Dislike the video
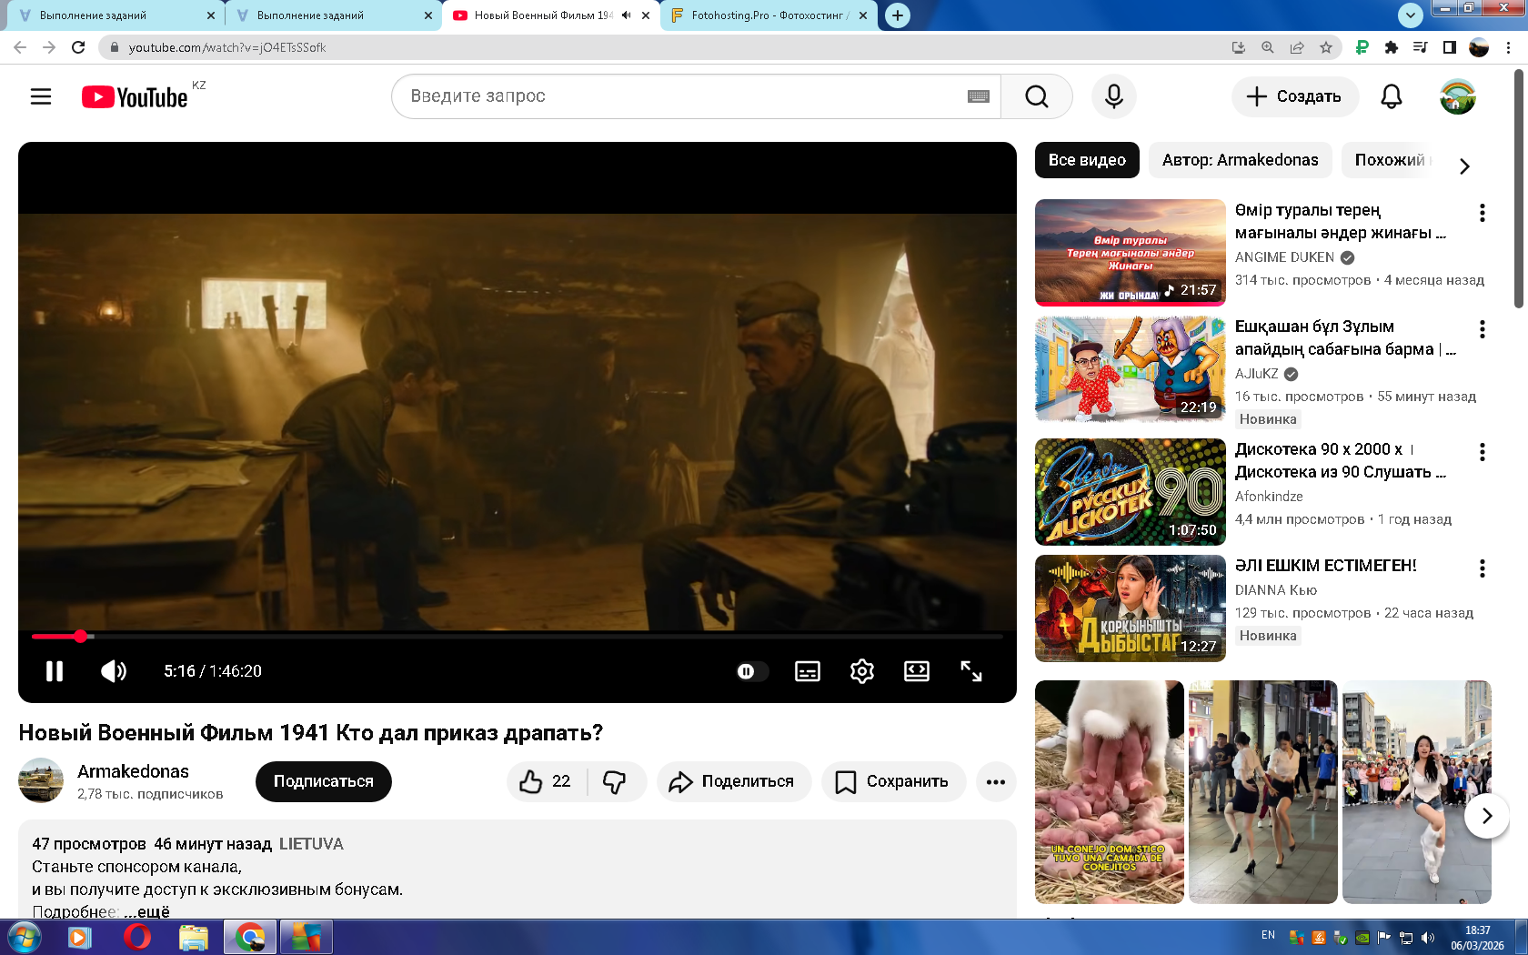 click(x=616, y=781)
